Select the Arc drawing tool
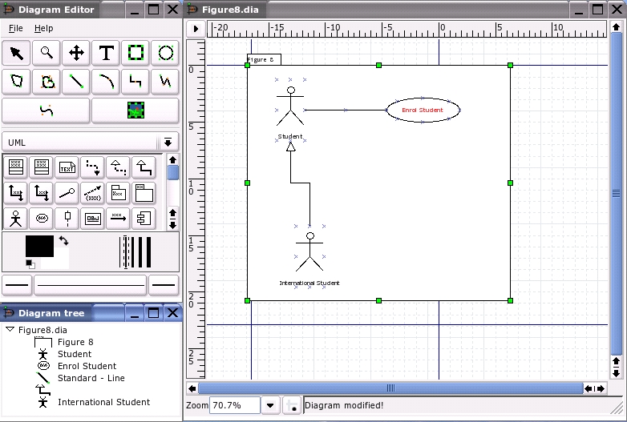627x422 pixels. tap(106, 82)
